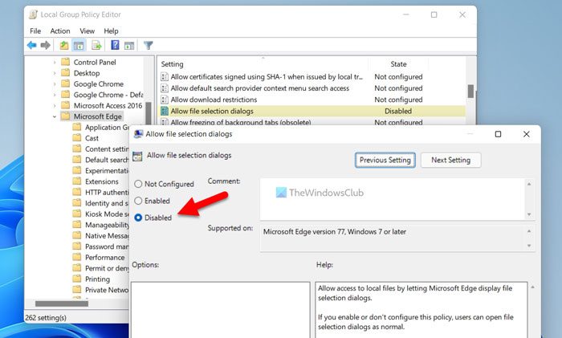
Task: Click the Microsoft Edge folder icon
Action: pyautogui.click(x=65, y=116)
